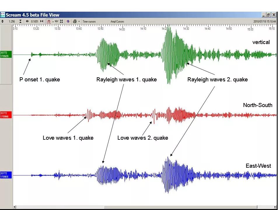Click the 'Rayleigh waves 2. quake' label

tap(218, 79)
